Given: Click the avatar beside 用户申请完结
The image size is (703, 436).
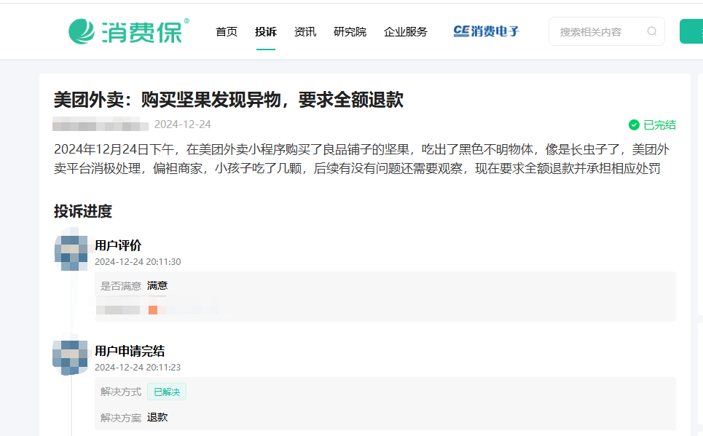Looking at the screenshot, I should (x=71, y=357).
